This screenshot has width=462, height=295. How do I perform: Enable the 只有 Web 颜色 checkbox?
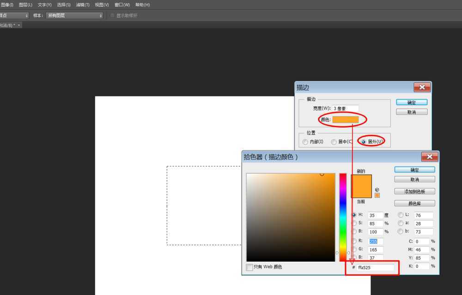click(x=249, y=267)
